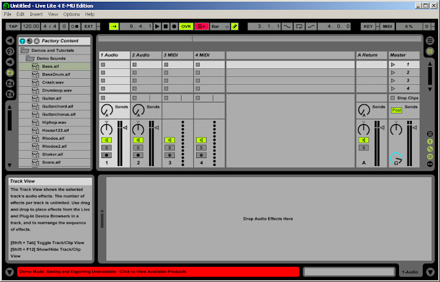440x282 pixels.
Task: Arm MIDI track 3 for recording
Action: [169, 155]
